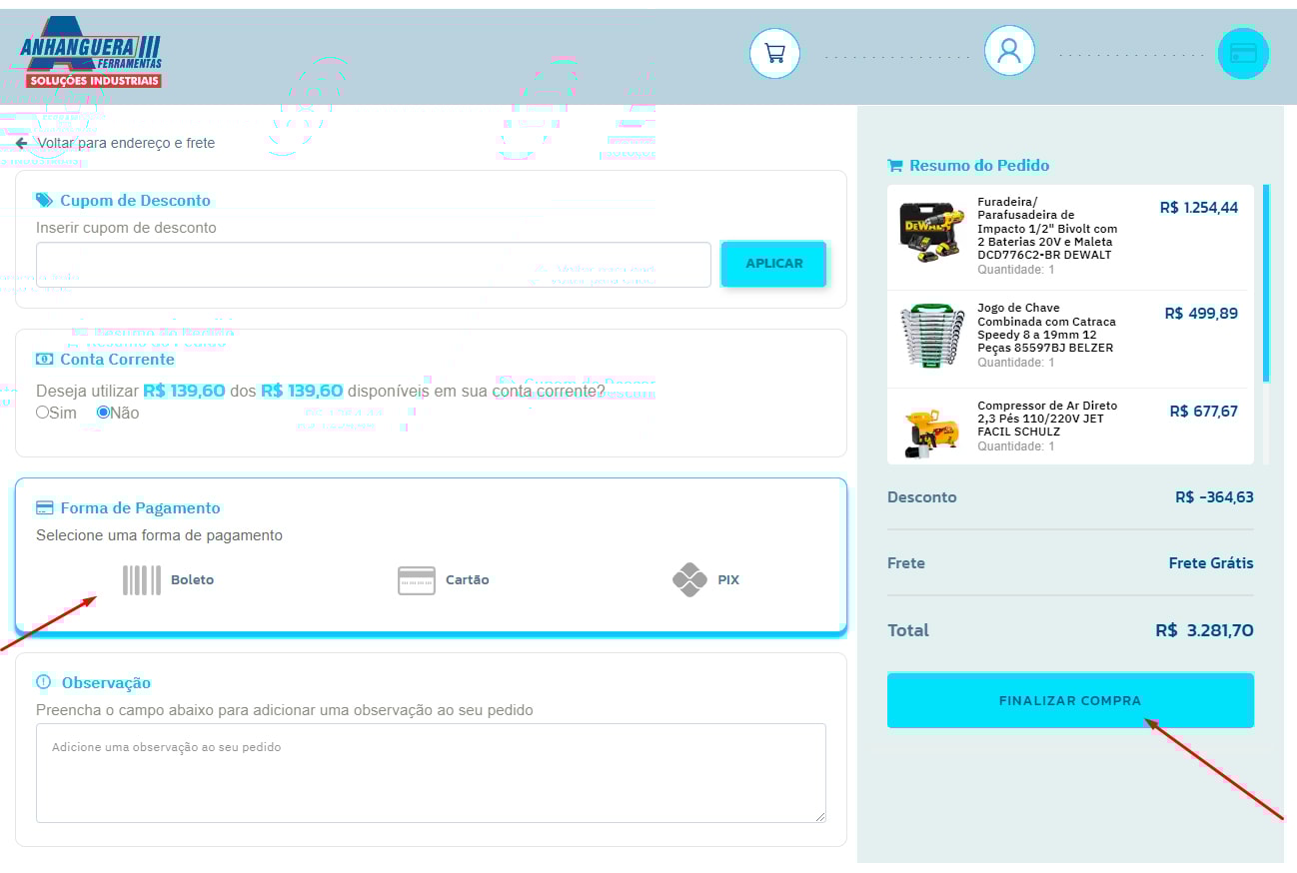Image resolution: width=1297 pixels, height=873 pixels.
Task: Click the Observação text area
Action: click(x=431, y=772)
